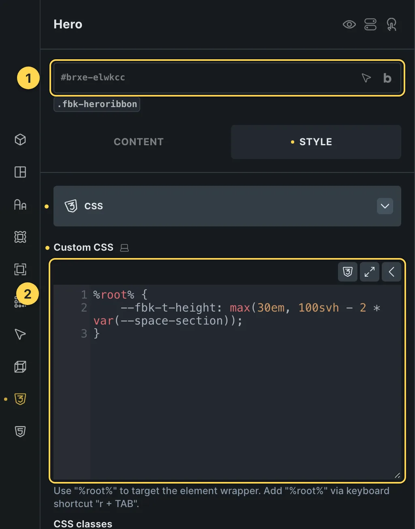Click the 'Custom CSS' label
415x529 pixels.
pos(83,247)
